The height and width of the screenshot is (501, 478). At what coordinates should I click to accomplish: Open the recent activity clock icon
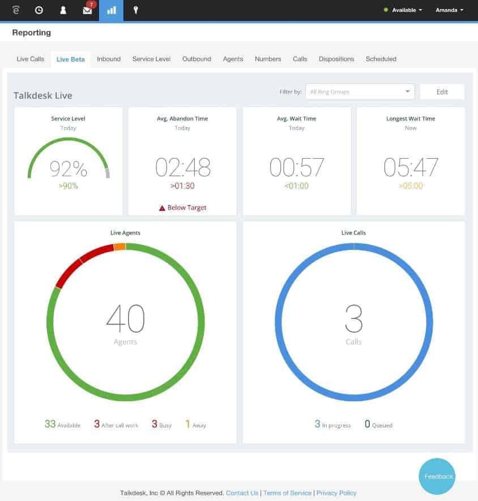(x=39, y=10)
